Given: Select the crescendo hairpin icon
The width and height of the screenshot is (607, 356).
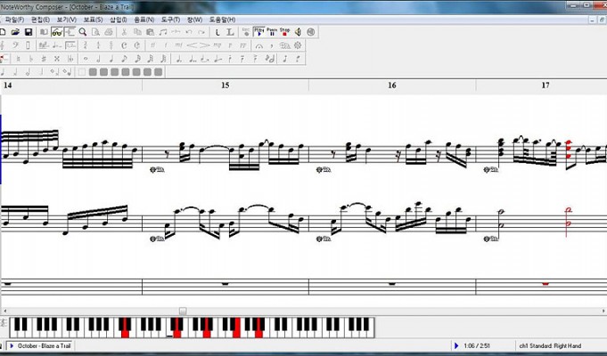Looking at the screenshot, I should 192,45.
